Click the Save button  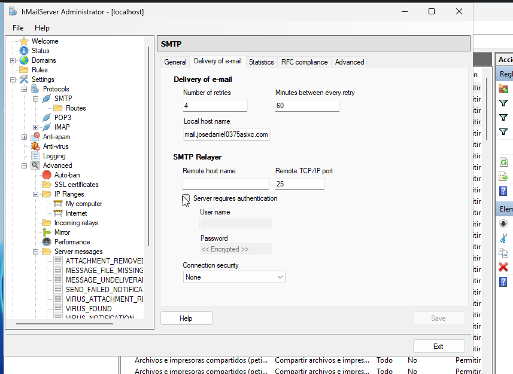pyautogui.click(x=438, y=318)
